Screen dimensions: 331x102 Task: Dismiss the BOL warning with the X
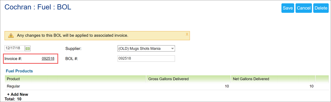coord(187,34)
